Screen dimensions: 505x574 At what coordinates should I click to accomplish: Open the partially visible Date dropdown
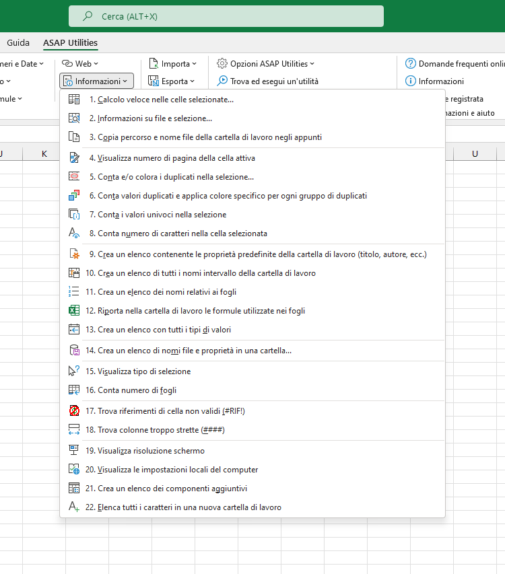(x=22, y=64)
